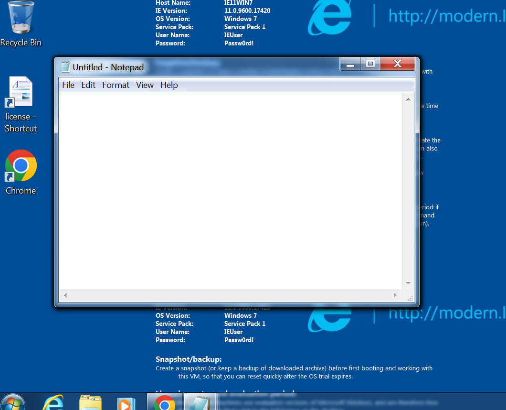Image resolution: width=506 pixels, height=410 pixels.
Task: Click the '11.0.9600.17420' IE version text
Action: (247, 11)
